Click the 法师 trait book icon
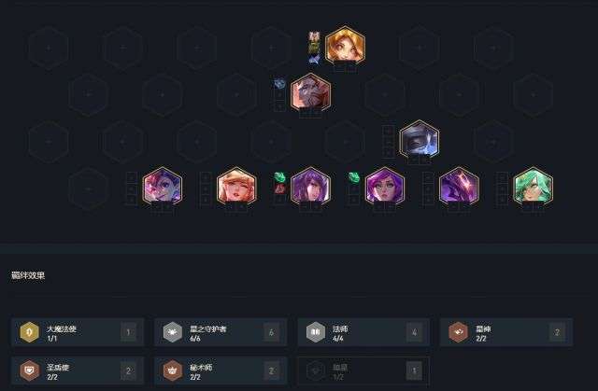Image resolution: width=598 pixels, height=391 pixels. (x=316, y=332)
